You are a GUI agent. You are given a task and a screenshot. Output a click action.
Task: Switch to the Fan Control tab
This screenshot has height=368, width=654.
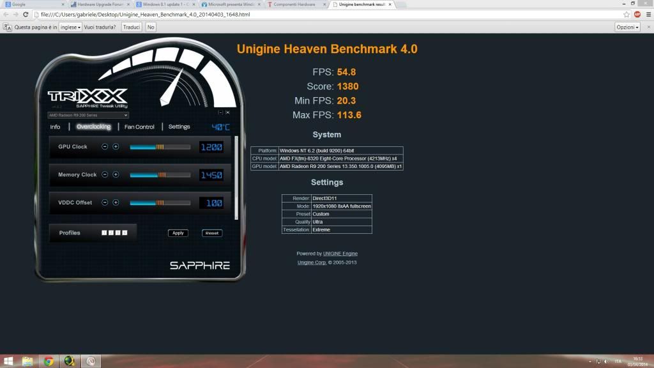tap(139, 127)
